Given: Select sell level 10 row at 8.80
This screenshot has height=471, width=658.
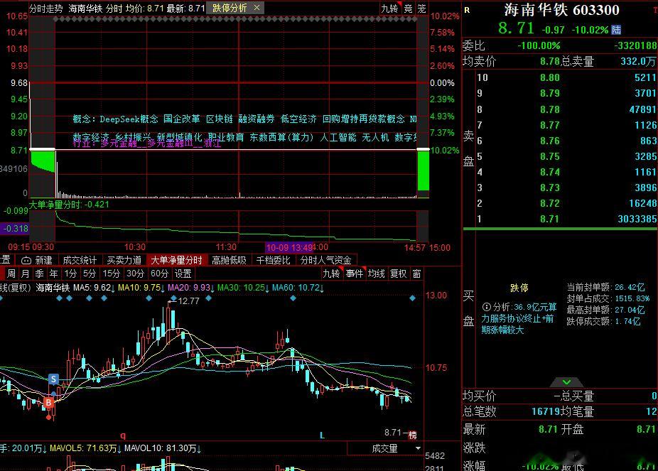Looking at the screenshot, I should [566, 77].
